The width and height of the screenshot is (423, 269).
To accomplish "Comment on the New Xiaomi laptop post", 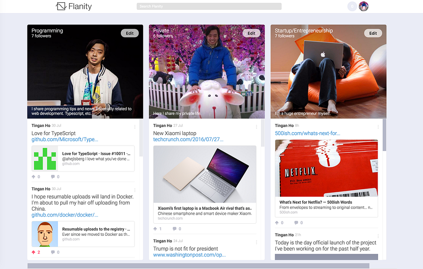I will 177,229.
